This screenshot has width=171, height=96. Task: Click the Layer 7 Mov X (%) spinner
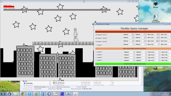coord(158,61)
